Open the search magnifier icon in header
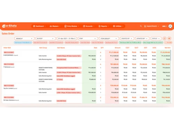 click(x=141, y=26)
